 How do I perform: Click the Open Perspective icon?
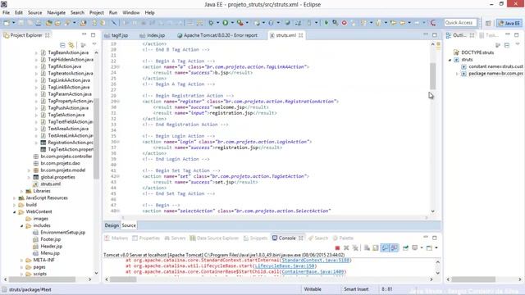coord(488,23)
